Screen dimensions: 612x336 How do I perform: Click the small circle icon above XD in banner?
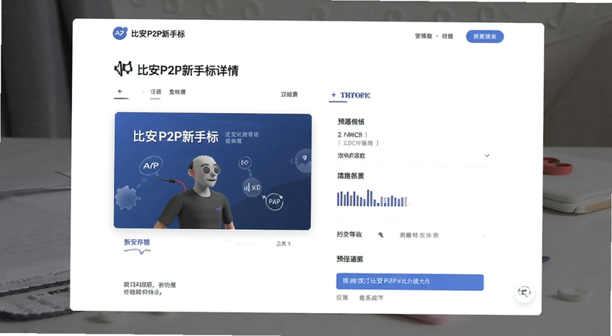point(245,163)
